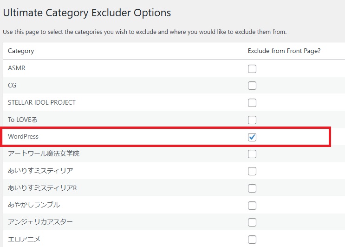Screen dimensions: 345x247
Task: Click the STELLAR IDOL PROJECT category name
Action: click(42, 102)
